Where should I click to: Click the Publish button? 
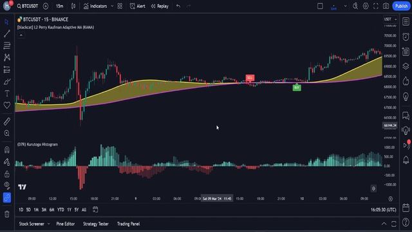pos(401,6)
